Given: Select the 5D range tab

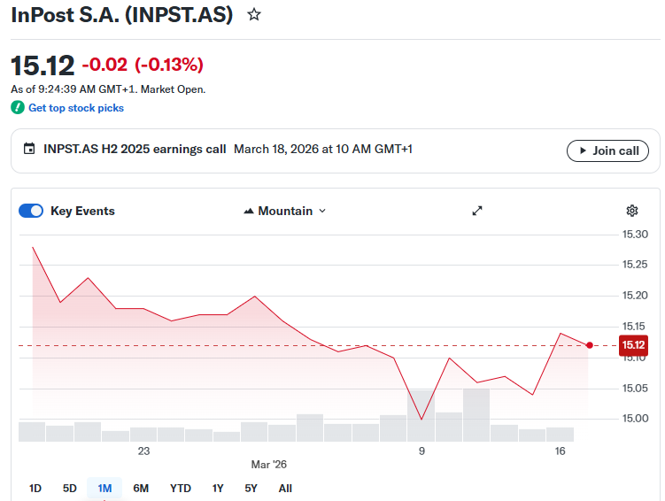Looking at the screenshot, I should [70, 489].
